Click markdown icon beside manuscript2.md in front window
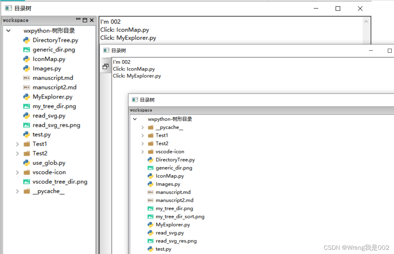This screenshot has width=394, height=254. click(150, 200)
